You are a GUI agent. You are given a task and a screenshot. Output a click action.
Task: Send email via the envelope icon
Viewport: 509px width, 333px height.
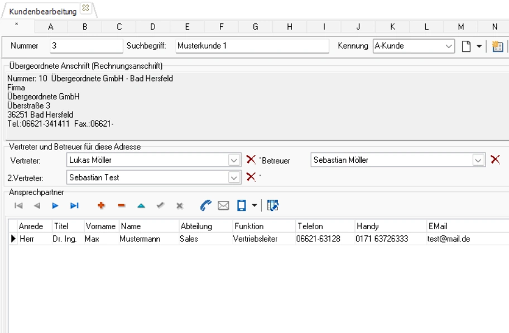click(223, 205)
